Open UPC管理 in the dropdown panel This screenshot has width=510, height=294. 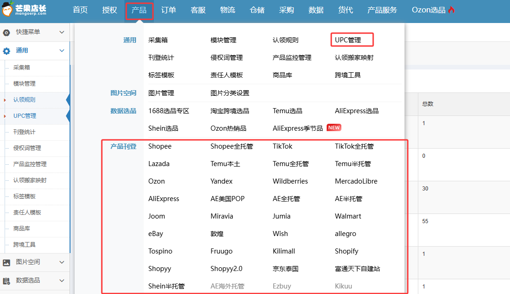[x=348, y=40]
